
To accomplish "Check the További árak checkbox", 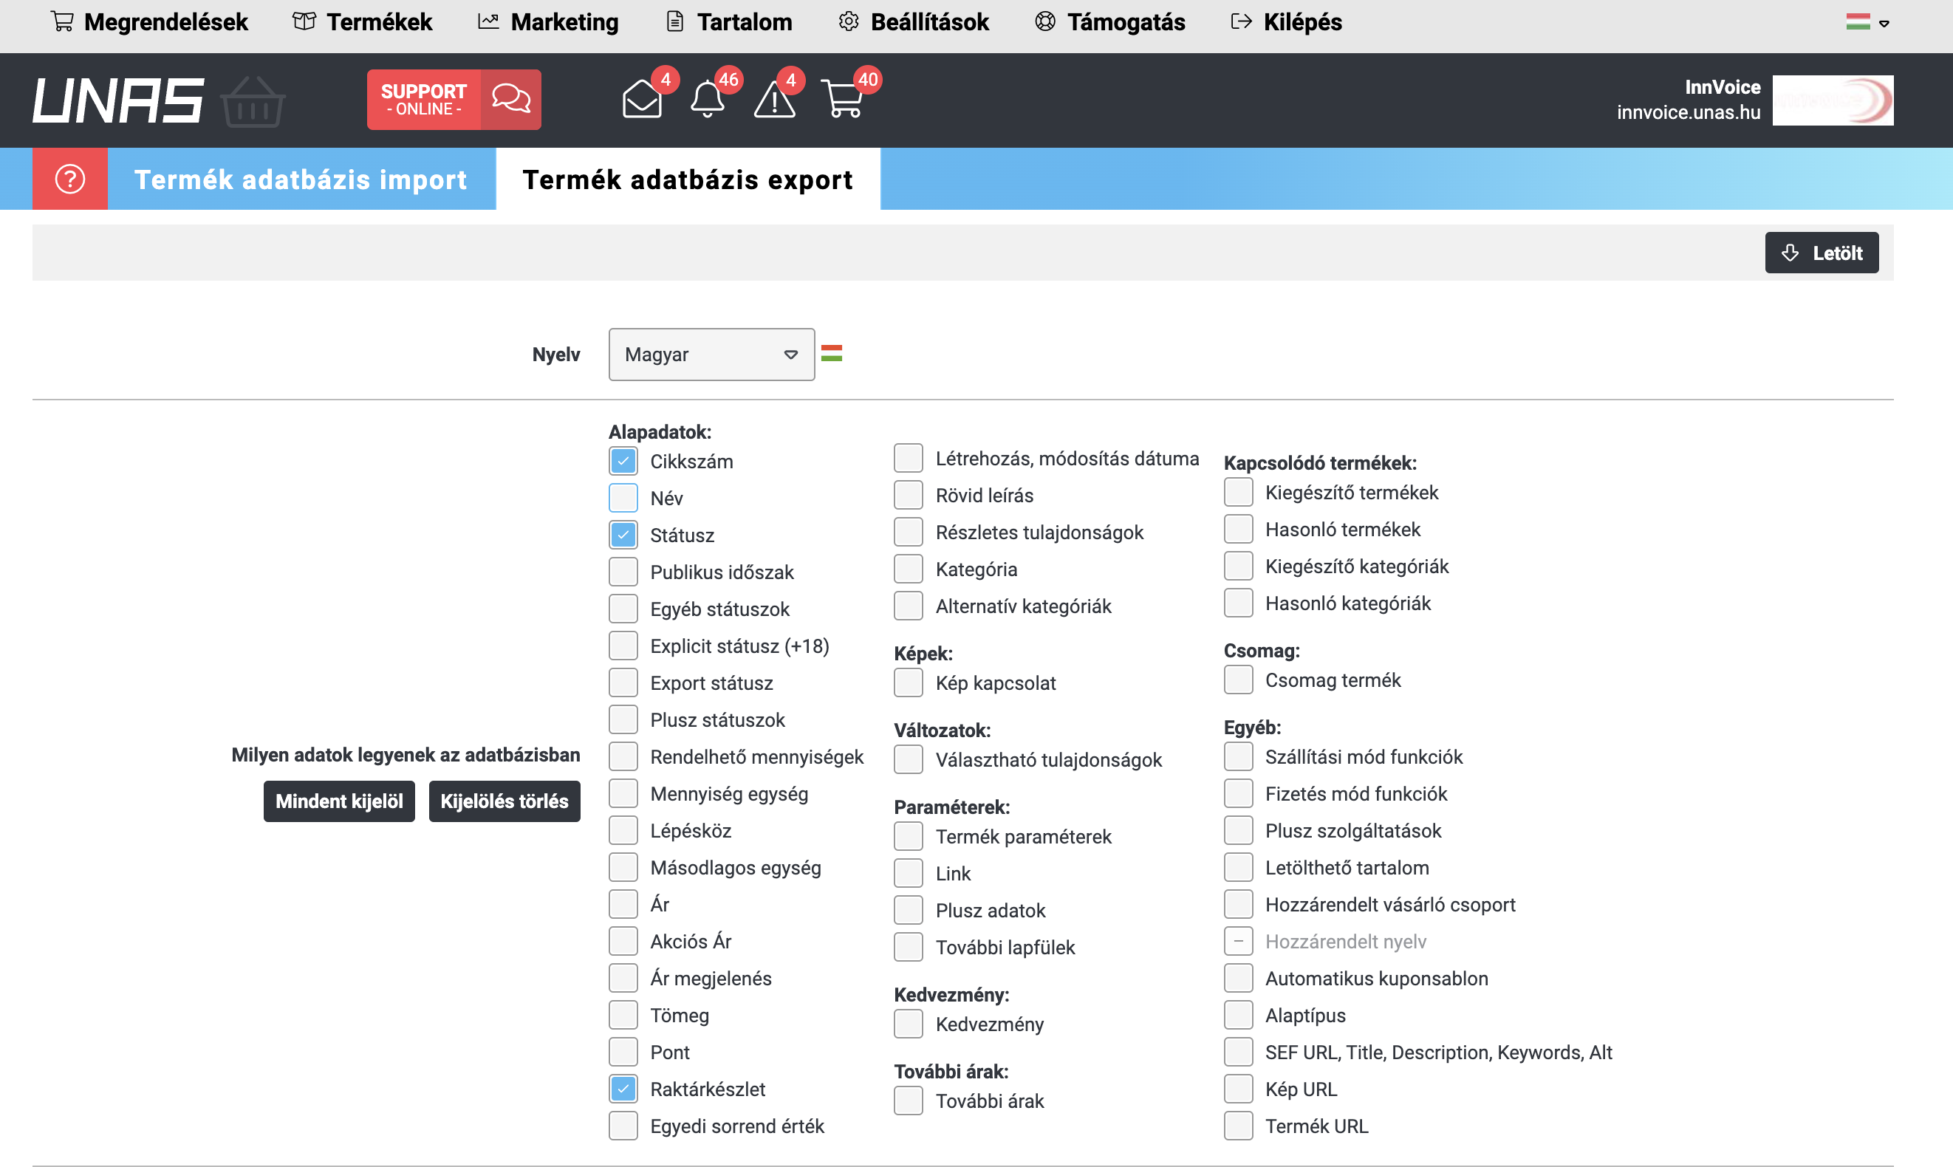I will click(908, 1101).
